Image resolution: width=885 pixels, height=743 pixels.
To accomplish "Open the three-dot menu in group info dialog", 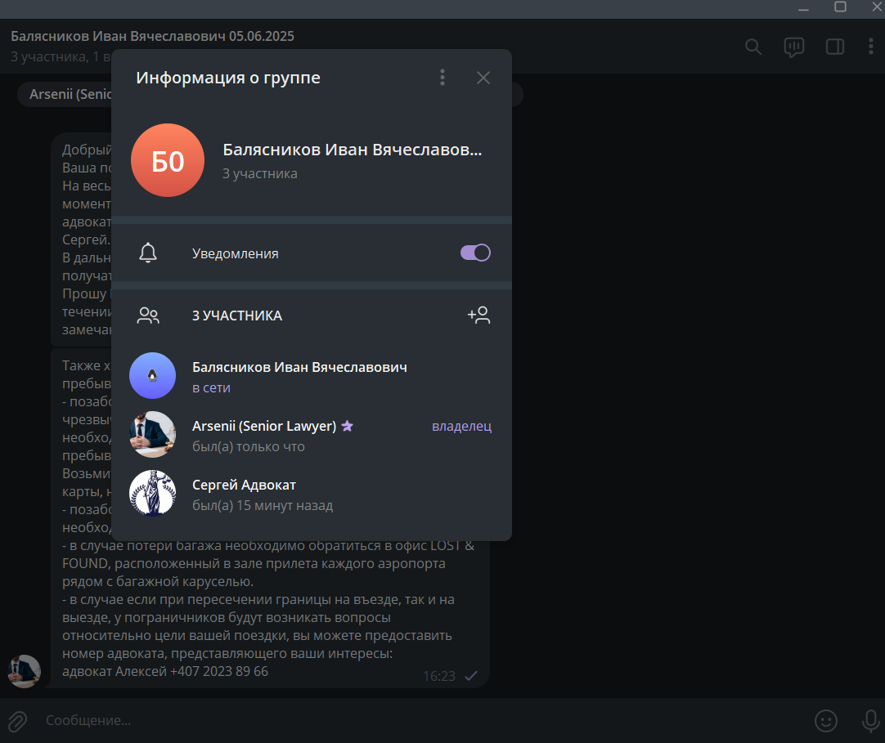I will coord(442,78).
